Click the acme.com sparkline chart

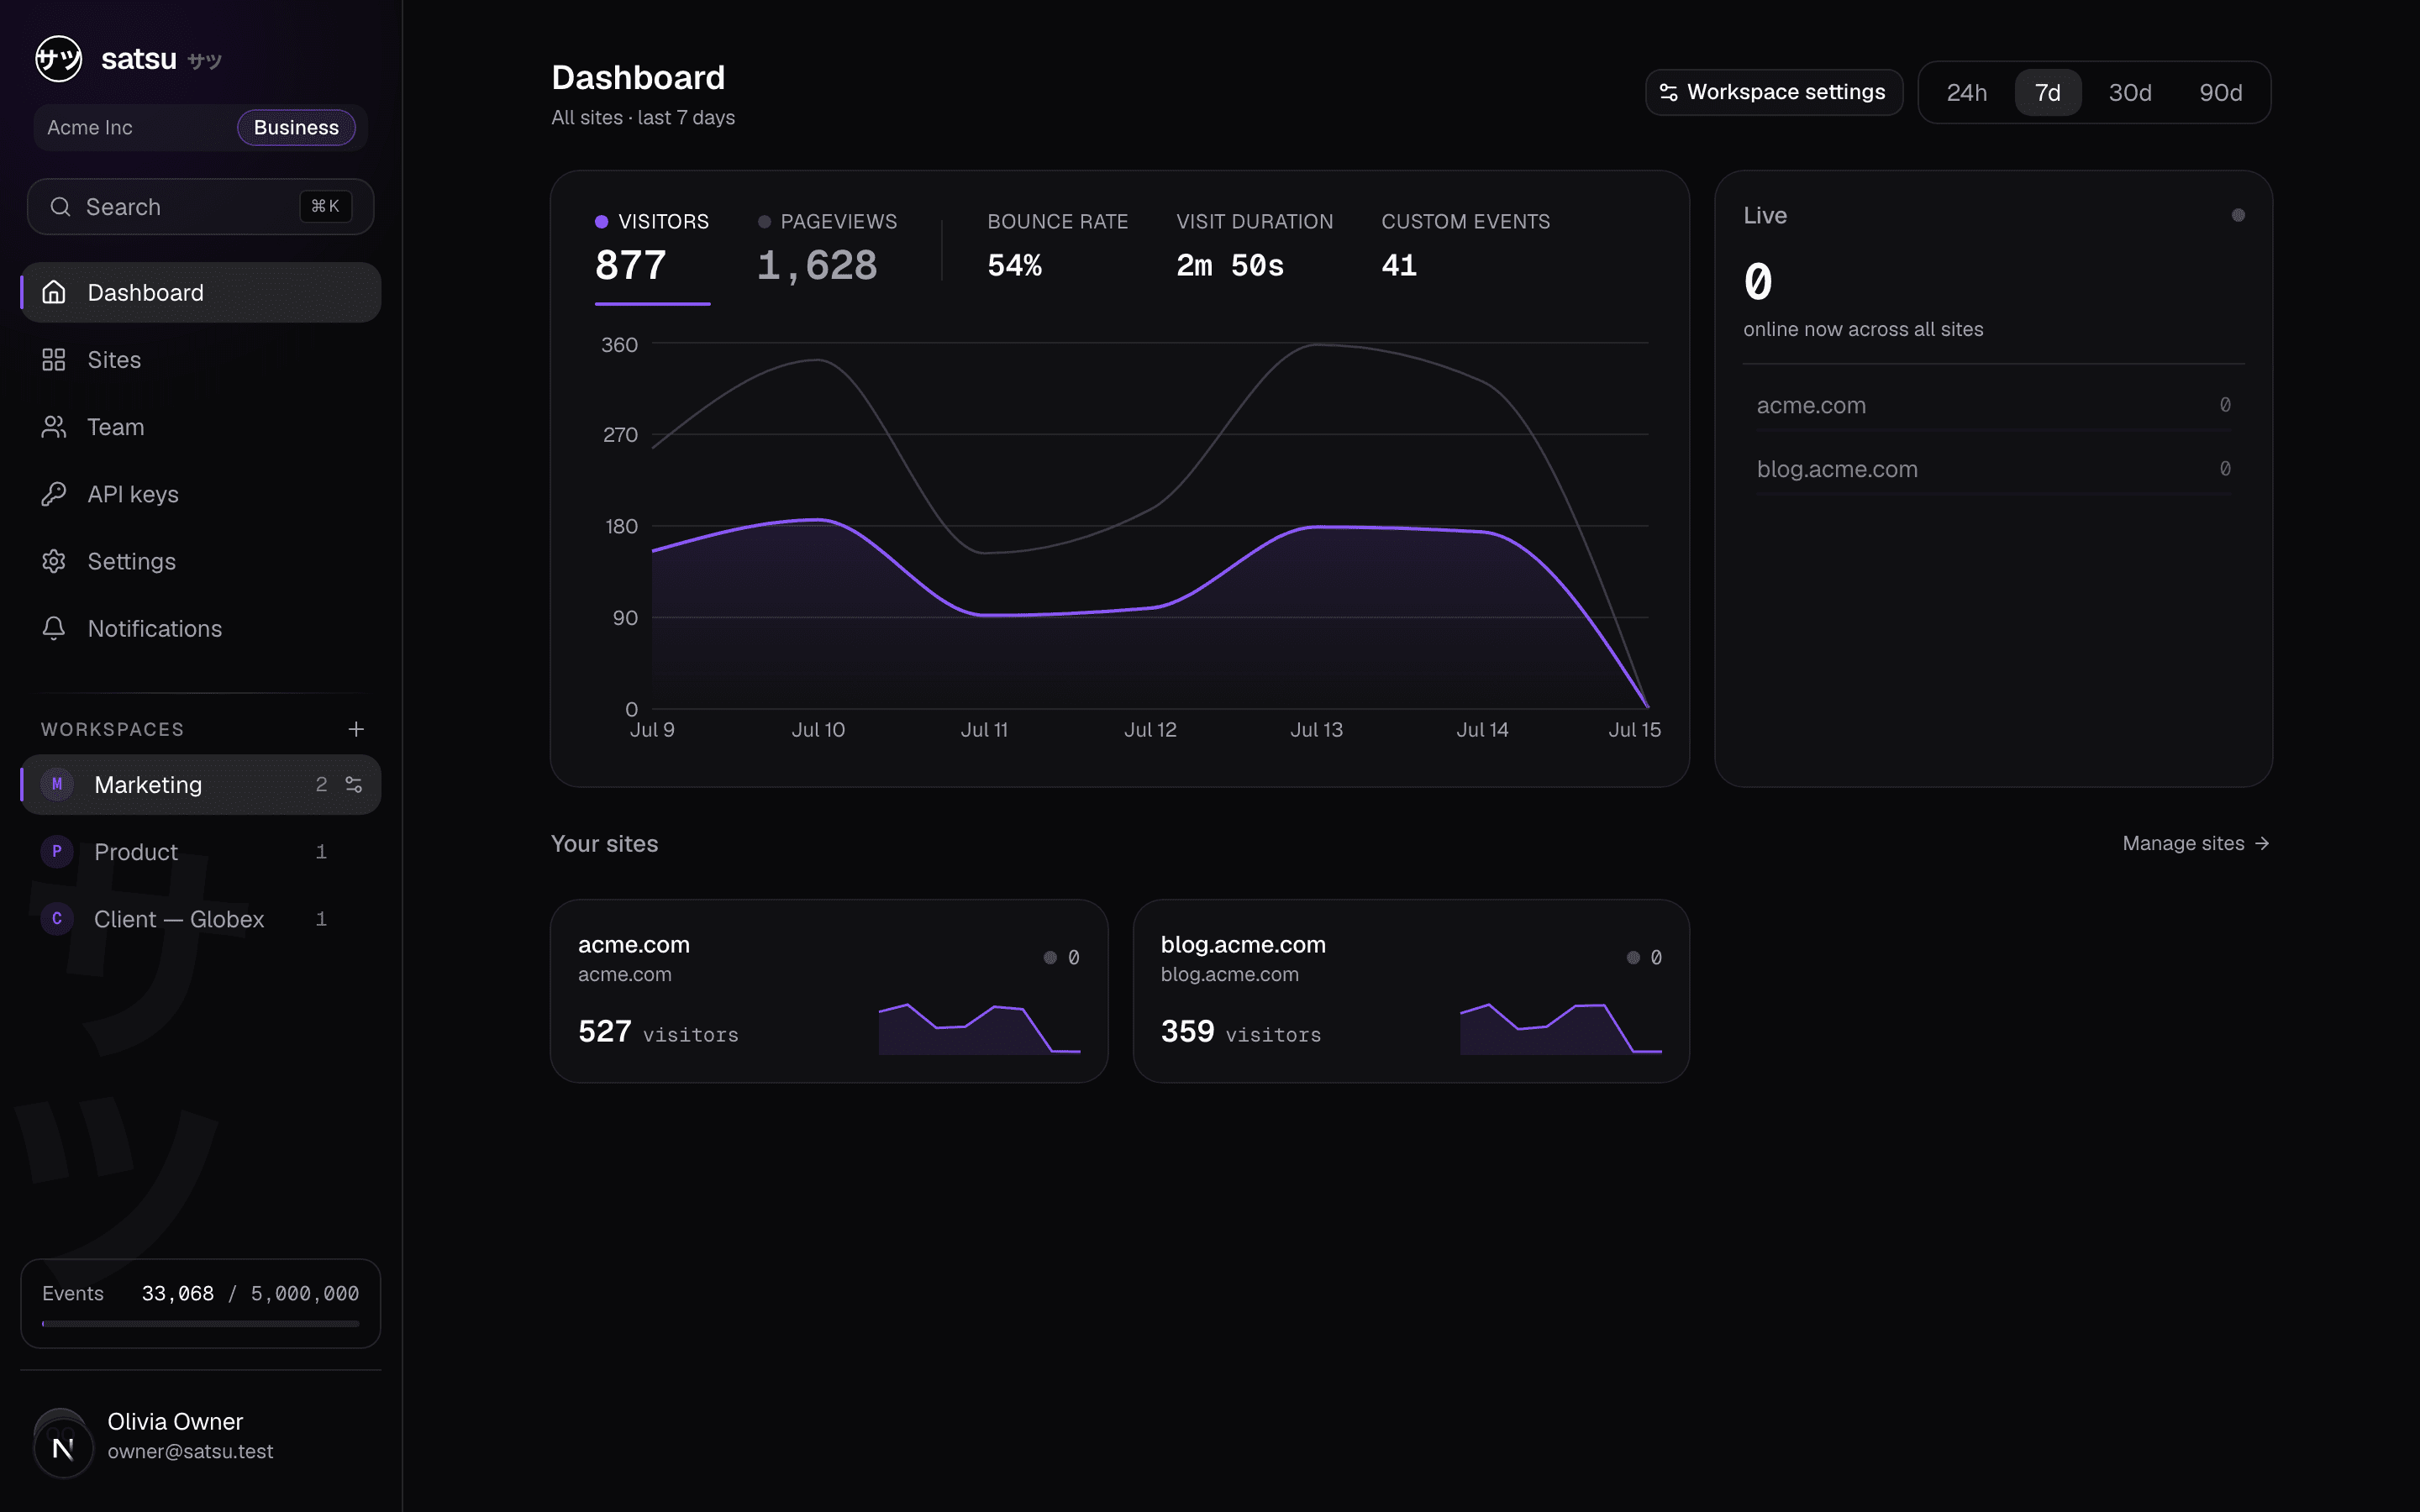coord(979,1028)
